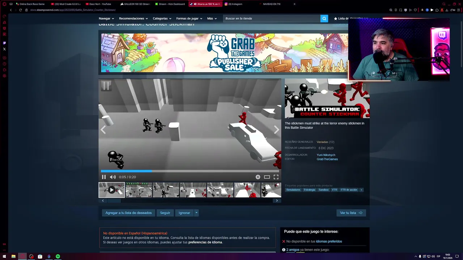Seek along the trailer progress bar
Viewport: 463px width, 260px height.
click(x=190, y=171)
